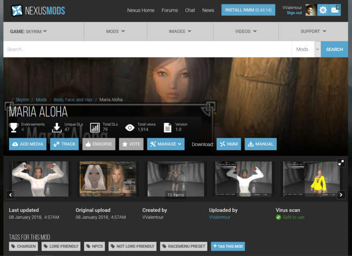Image resolution: width=352 pixels, height=256 pixels.
Task: Click MANUAL download button
Action: point(260,144)
